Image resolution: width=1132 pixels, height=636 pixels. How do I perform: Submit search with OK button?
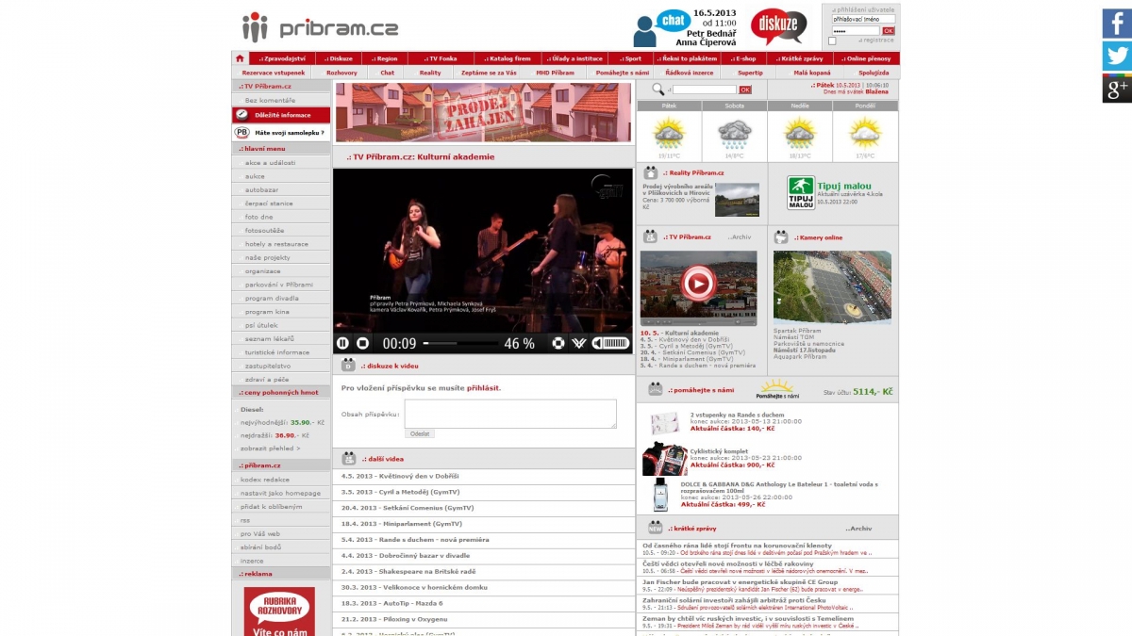745,90
